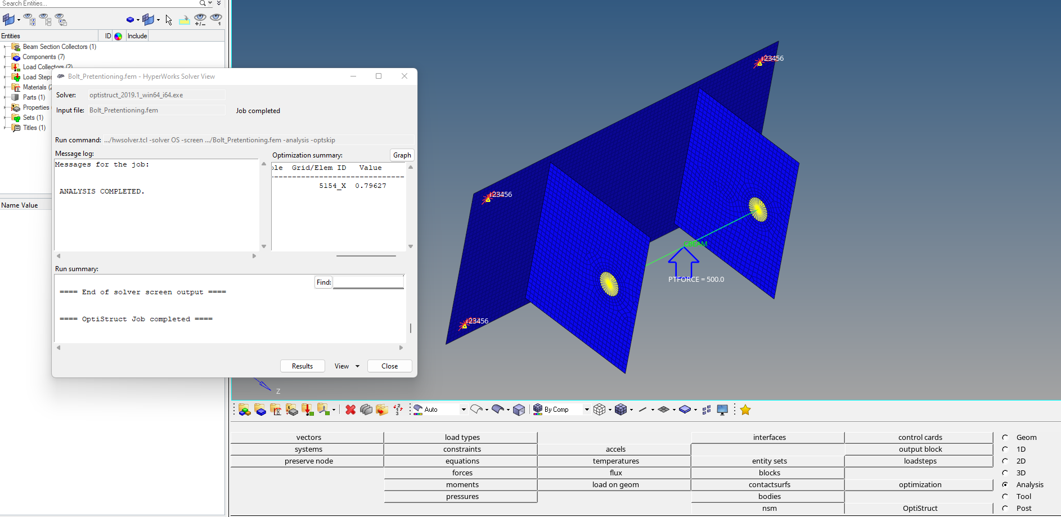Click the Graph button
Image resolution: width=1061 pixels, height=517 pixels.
click(402, 155)
